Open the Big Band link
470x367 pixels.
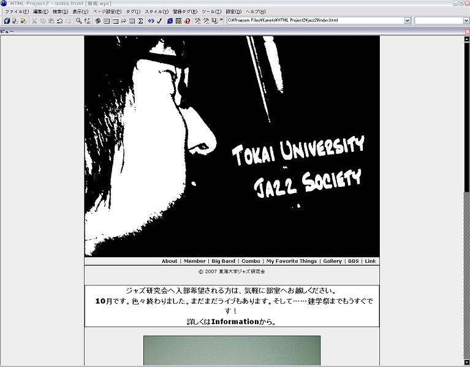(223, 261)
